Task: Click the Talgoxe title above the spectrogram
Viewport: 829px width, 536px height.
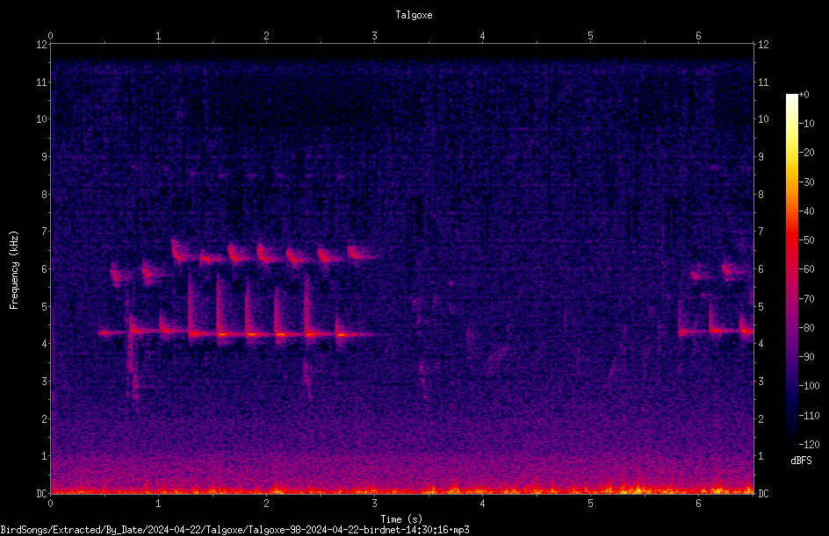Action: pyautogui.click(x=414, y=15)
